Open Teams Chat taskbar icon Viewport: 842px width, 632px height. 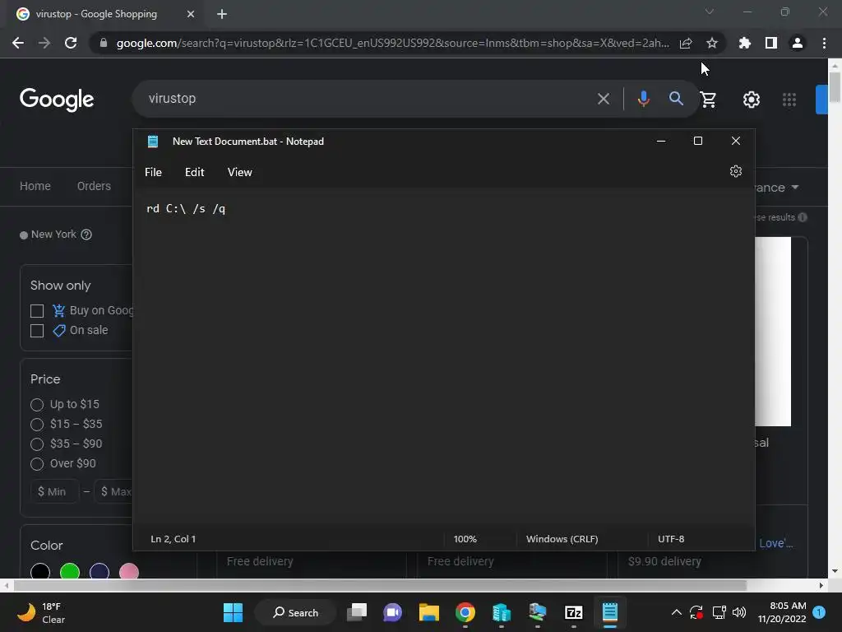tap(392, 612)
